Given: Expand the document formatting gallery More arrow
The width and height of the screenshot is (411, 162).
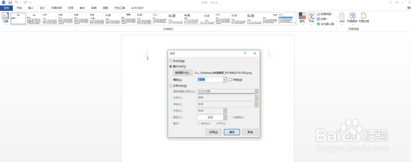Looking at the screenshot, I should tap(296, 23).
